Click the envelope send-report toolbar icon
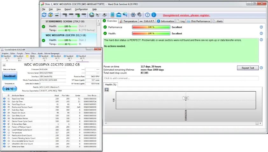 click(119, 15)
